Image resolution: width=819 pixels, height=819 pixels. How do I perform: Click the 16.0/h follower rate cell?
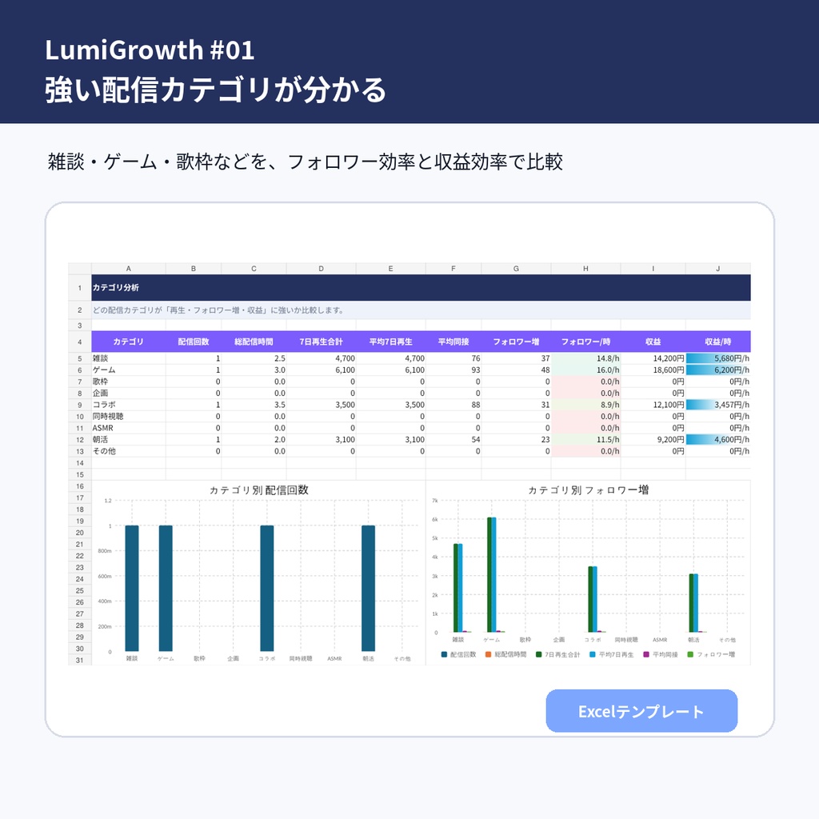coord(585,370)
